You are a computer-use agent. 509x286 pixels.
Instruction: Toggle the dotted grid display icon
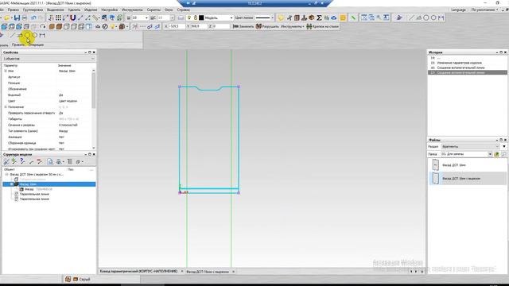point(58,17)
